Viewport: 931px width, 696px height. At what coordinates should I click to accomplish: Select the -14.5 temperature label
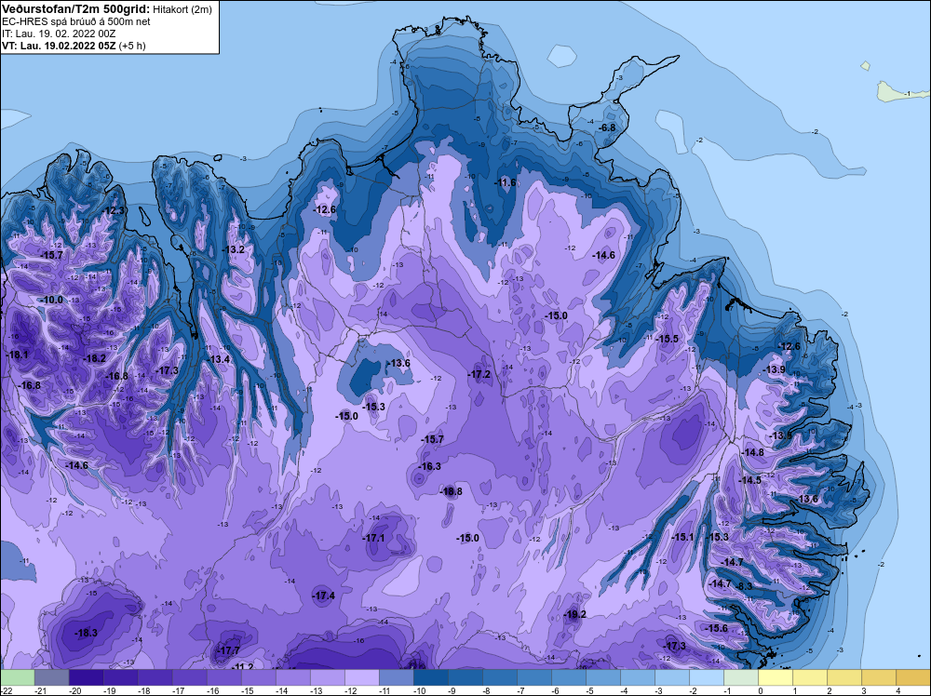click(x=749, y=480)
